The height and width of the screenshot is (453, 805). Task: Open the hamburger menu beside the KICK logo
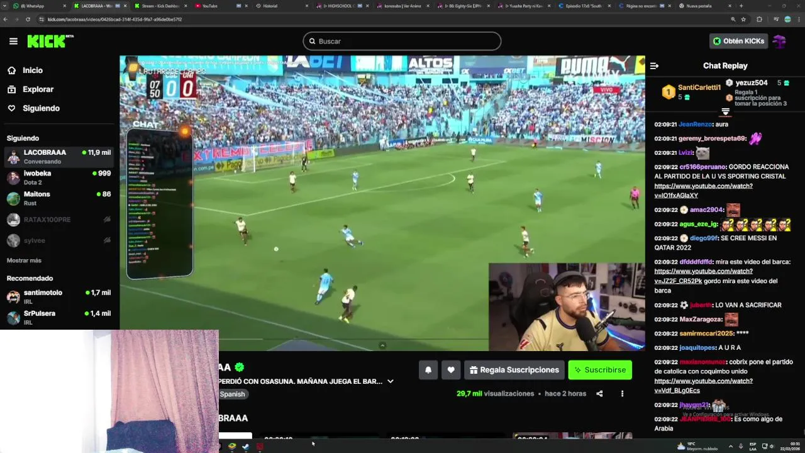pos(13,42)
